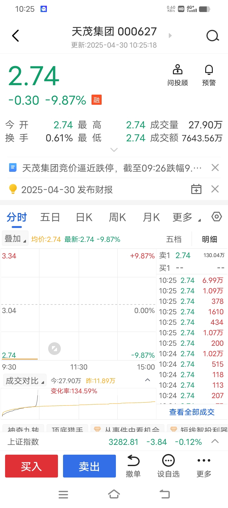Switch to the 周K chart tab
This screenshot has height=508, width=228.
(x=117, y=217)
